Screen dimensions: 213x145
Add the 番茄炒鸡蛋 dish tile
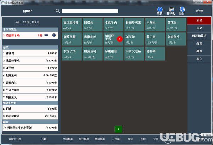(134, 25)
